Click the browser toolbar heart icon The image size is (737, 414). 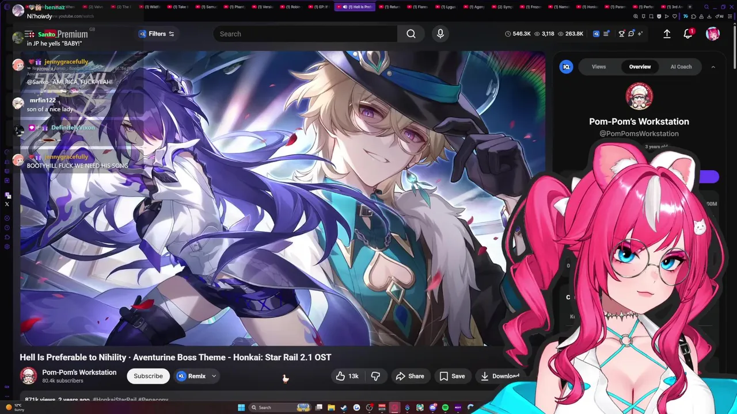pos(675,16)
